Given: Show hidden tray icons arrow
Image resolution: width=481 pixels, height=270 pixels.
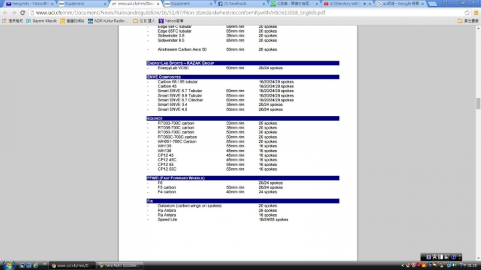Looking at the screenshot, I should 403,265.
